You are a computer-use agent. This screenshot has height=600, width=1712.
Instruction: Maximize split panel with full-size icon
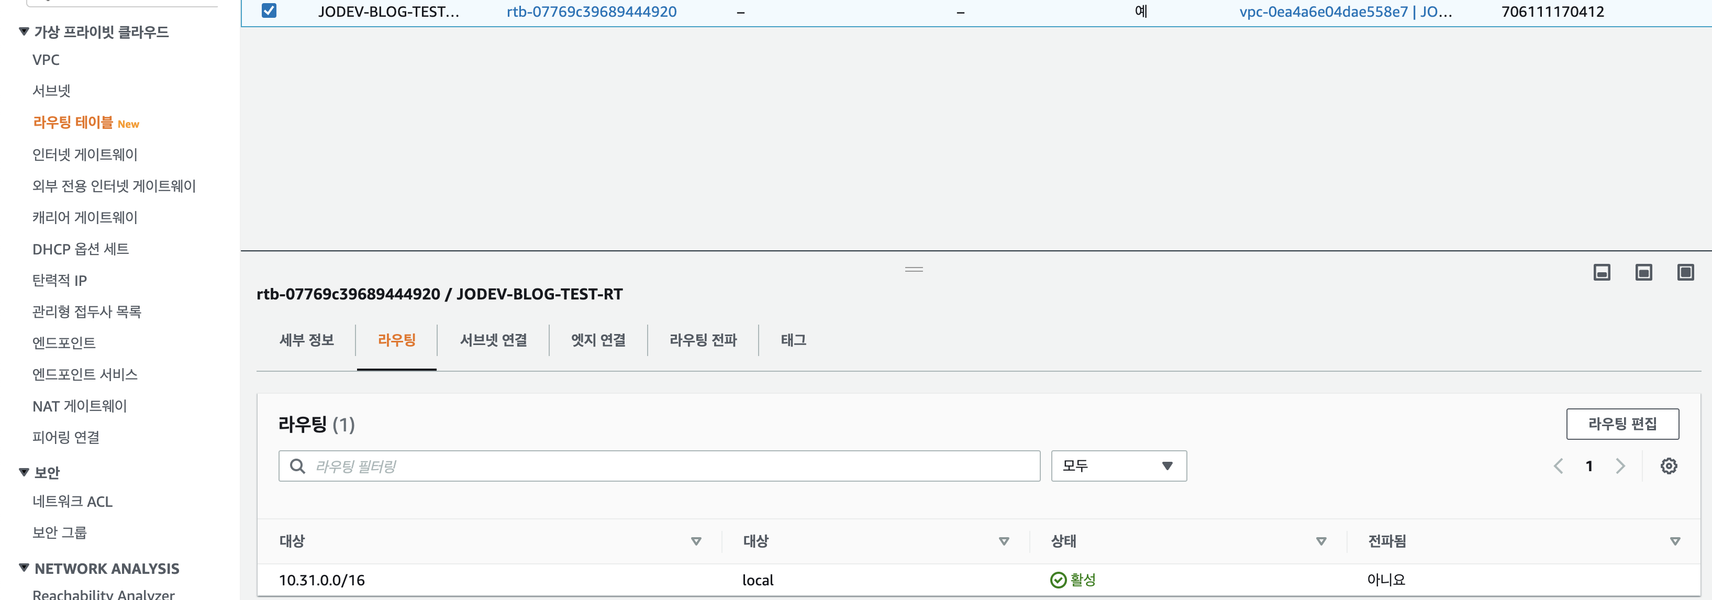[x=1685, y=272]
